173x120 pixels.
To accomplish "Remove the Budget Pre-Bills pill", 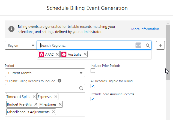I will [x=36, y=104].
